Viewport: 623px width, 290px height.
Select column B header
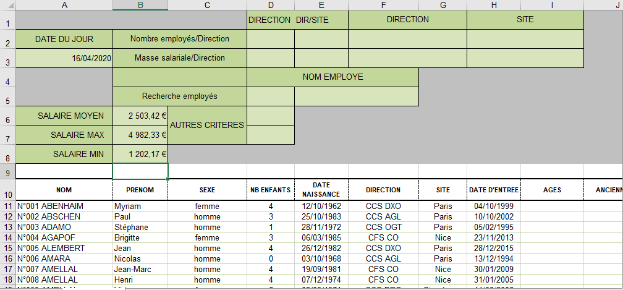[140, 5]
